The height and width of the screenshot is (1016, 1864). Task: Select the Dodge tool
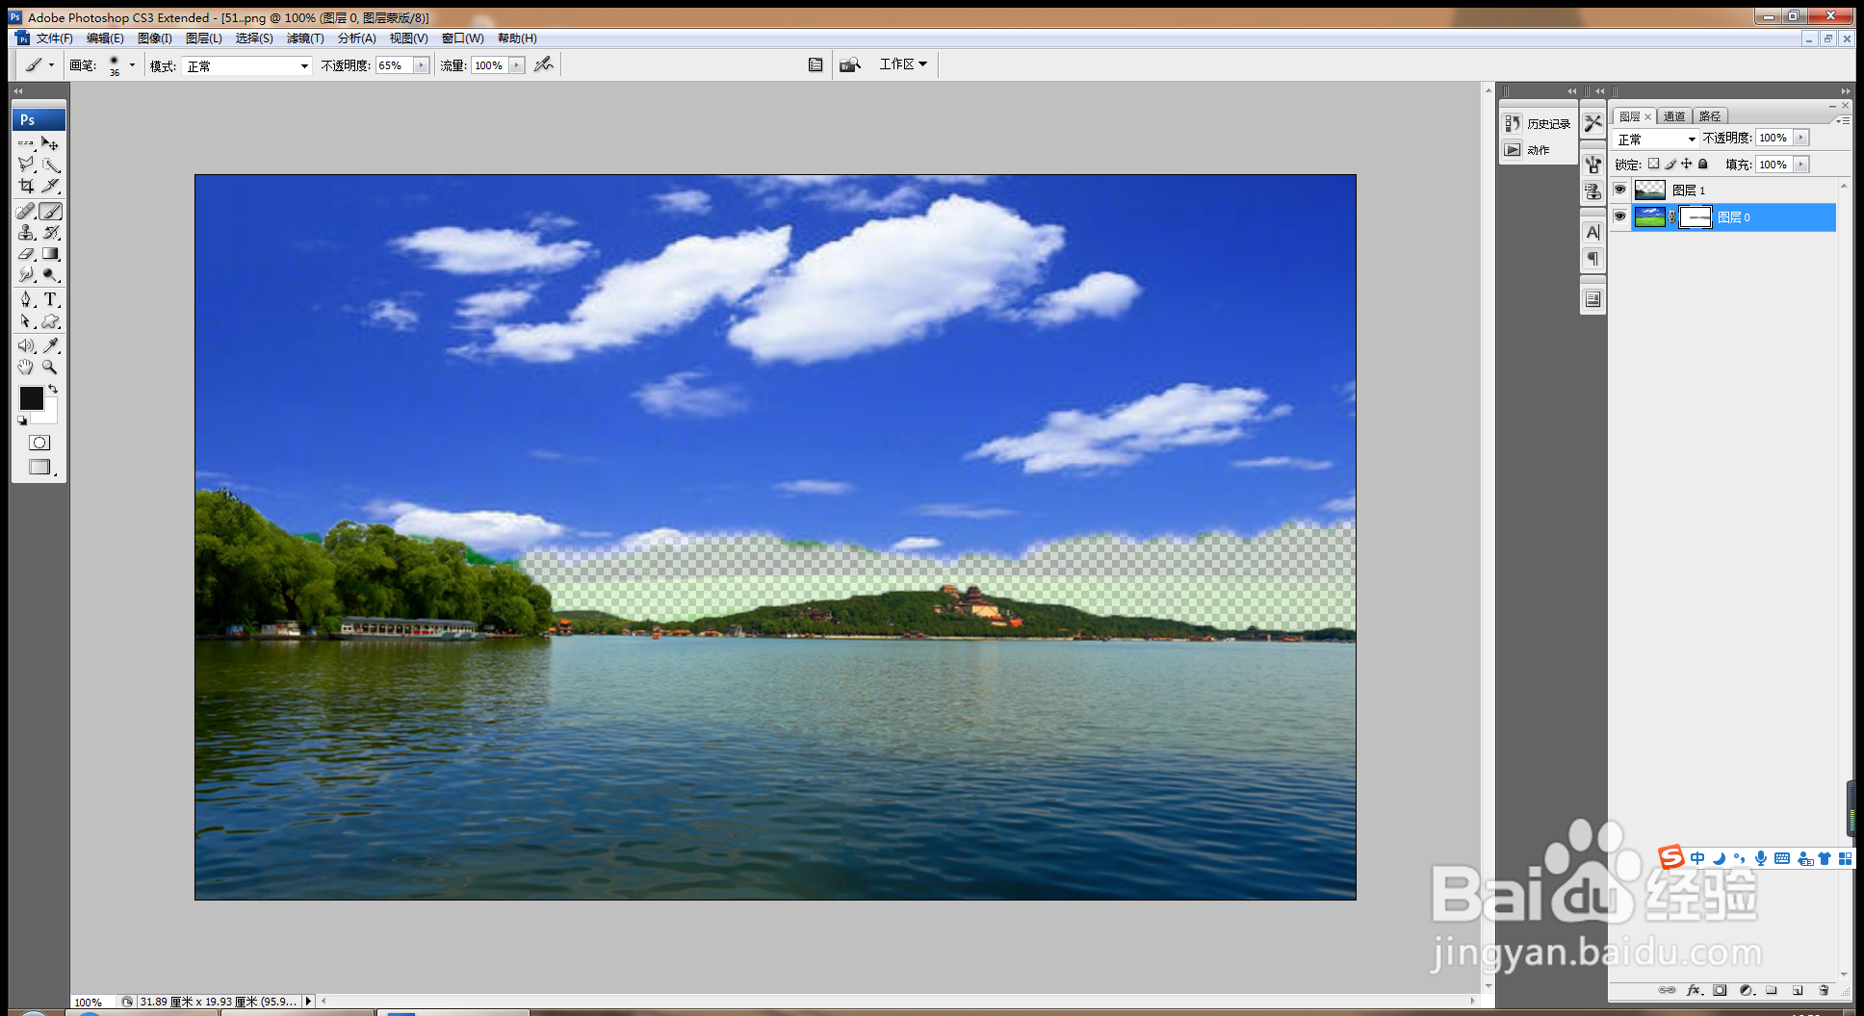(50, 275)
